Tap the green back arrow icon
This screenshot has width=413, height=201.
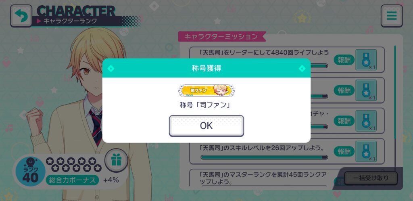21,16
